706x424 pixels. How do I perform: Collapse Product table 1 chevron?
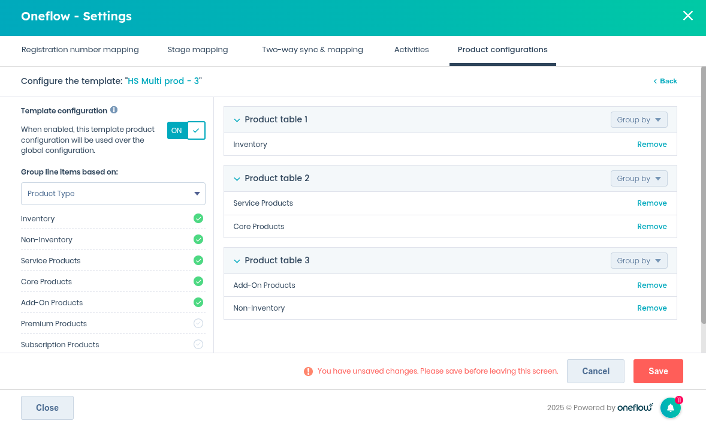pyautogui.click(x=237, y=121)
